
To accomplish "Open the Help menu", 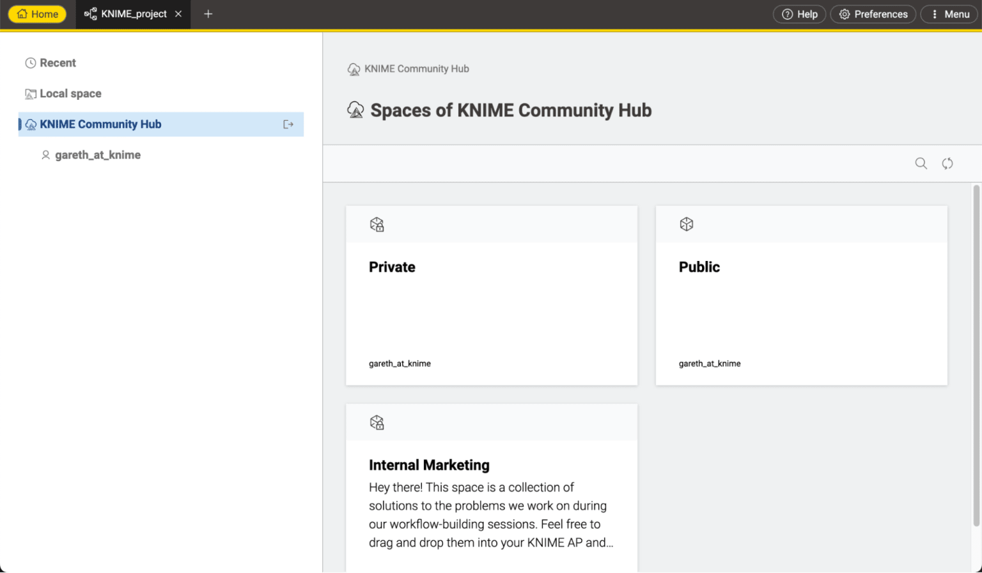I will point(799,14).
